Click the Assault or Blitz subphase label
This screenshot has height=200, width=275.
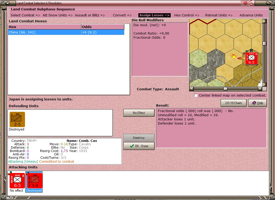[90, 15]
